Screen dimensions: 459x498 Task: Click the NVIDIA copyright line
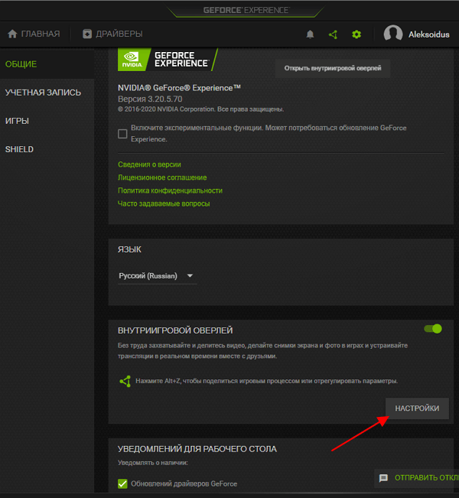(200, 109)
